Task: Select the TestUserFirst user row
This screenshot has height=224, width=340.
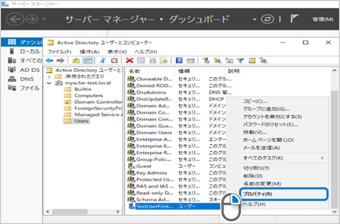Action: [x=174, y=206]
